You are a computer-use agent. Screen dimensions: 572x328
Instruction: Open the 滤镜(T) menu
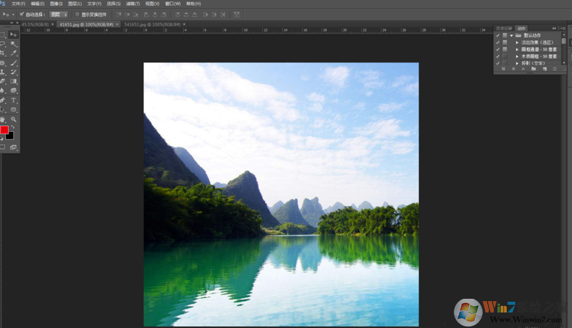coord(133,4)
